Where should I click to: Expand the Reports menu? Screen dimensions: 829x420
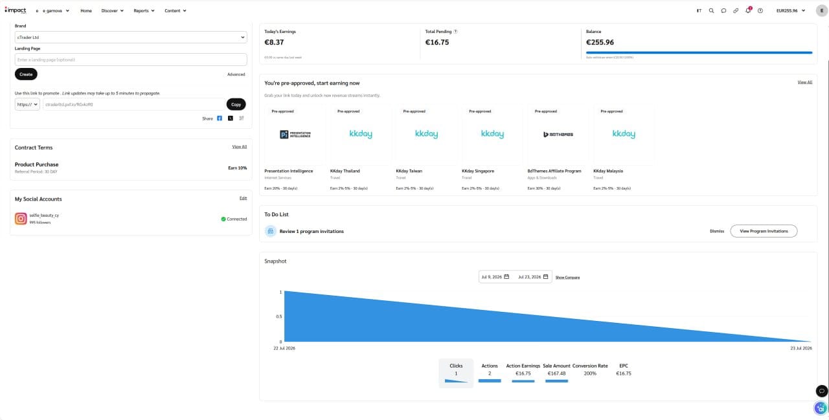[144, 10]
